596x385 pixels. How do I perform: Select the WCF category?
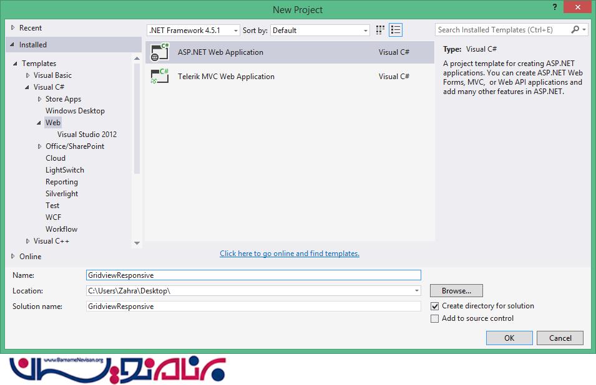tap(53, 217)
